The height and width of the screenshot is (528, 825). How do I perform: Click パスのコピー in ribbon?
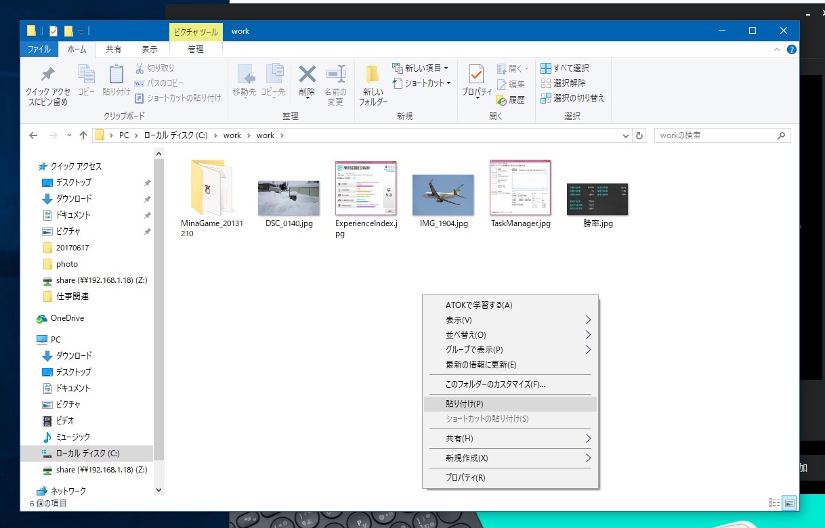click(159, 83)
